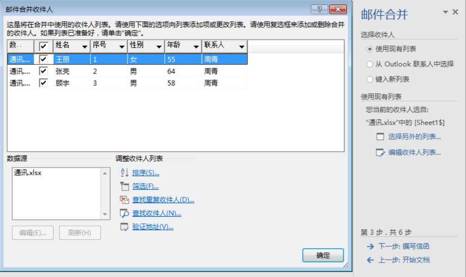Click the find duplicate recipients icon

124,200
